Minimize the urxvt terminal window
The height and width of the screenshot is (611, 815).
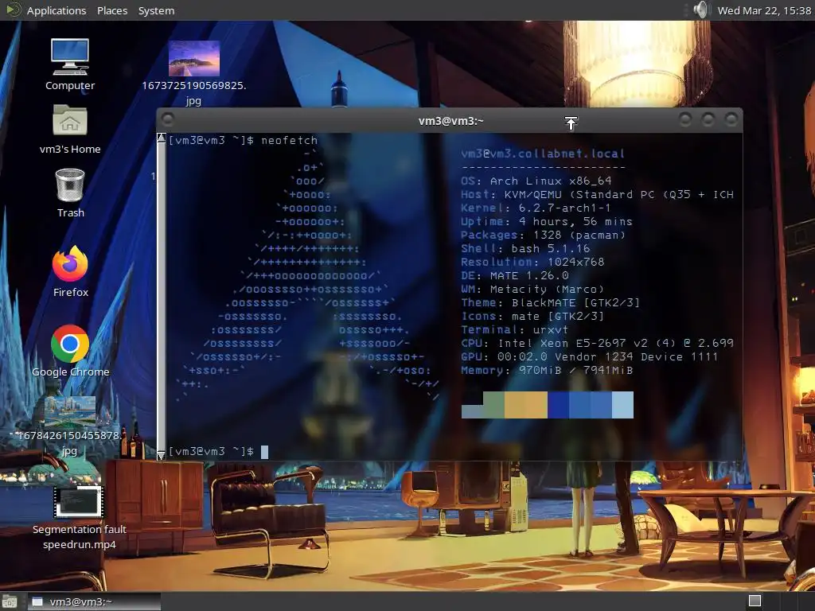pyautogui.click(x=685, y=120)
